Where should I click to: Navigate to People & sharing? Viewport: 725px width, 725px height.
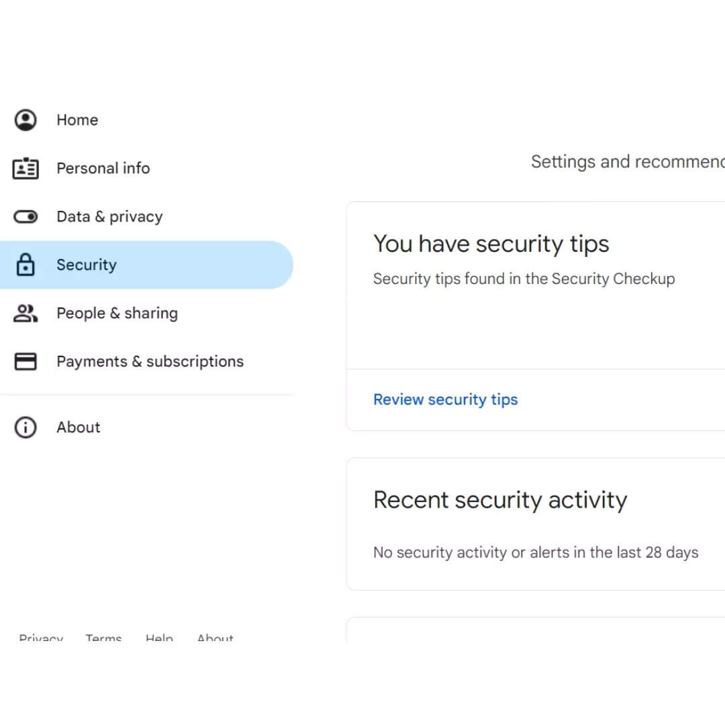pyautogui.click(x=146, y=313)
